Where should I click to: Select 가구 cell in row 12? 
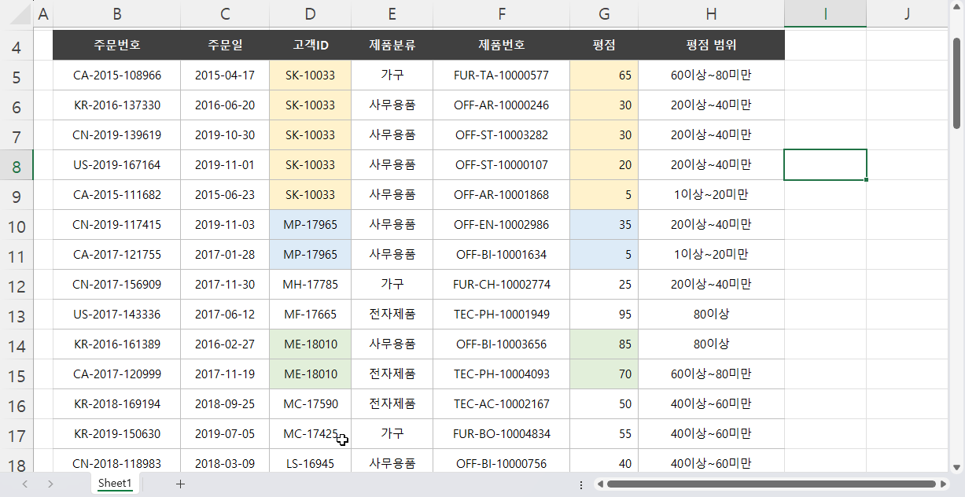point(392,285)
